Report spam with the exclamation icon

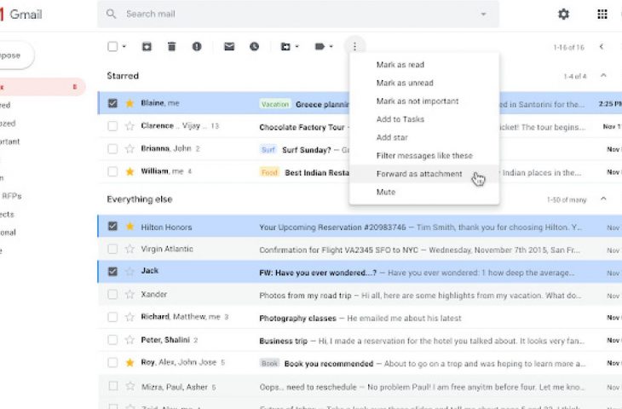point(197,46)
